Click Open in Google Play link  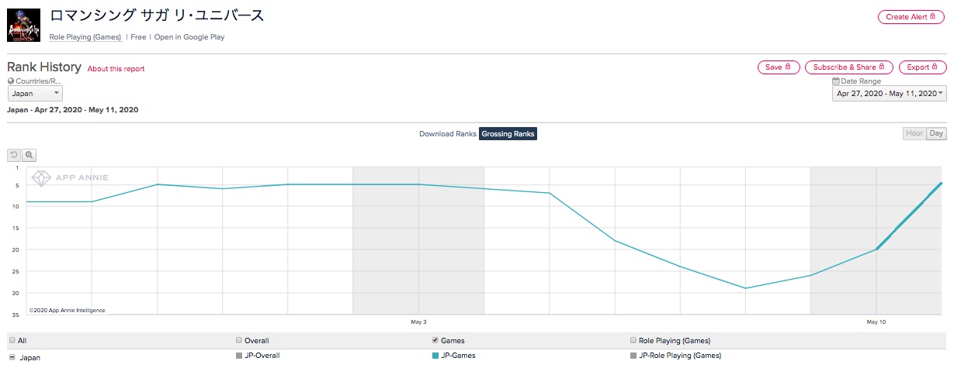click(189, 36)
